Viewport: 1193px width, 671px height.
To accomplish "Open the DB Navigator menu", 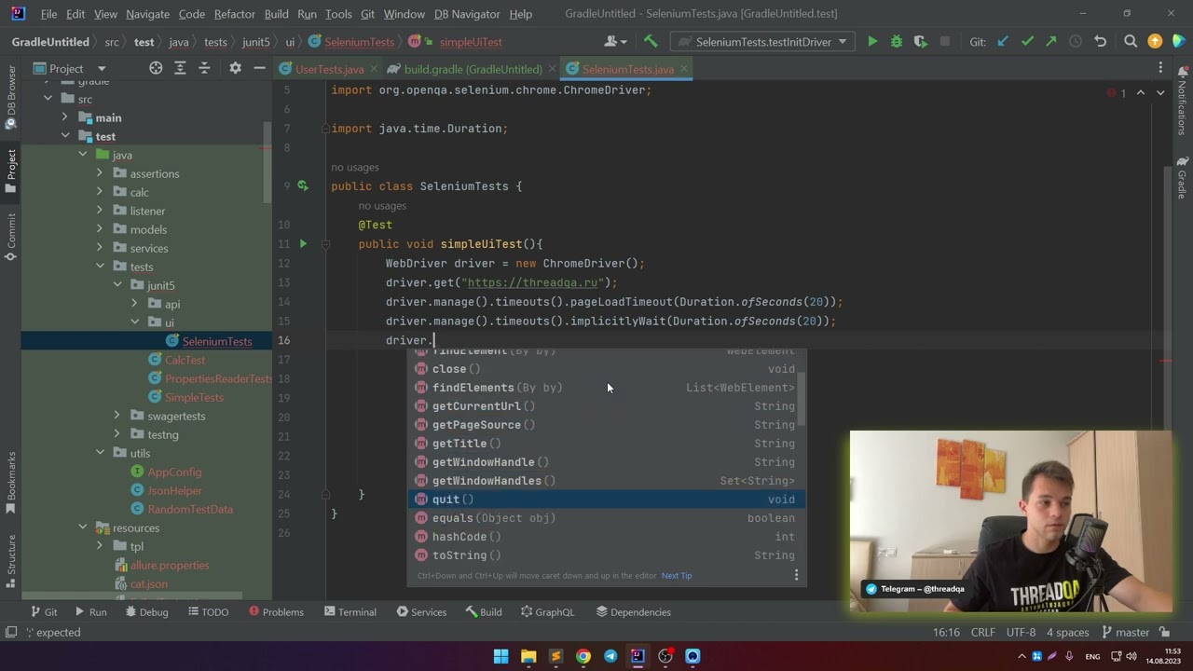I will pyautogui.click(x=468, y=14).
